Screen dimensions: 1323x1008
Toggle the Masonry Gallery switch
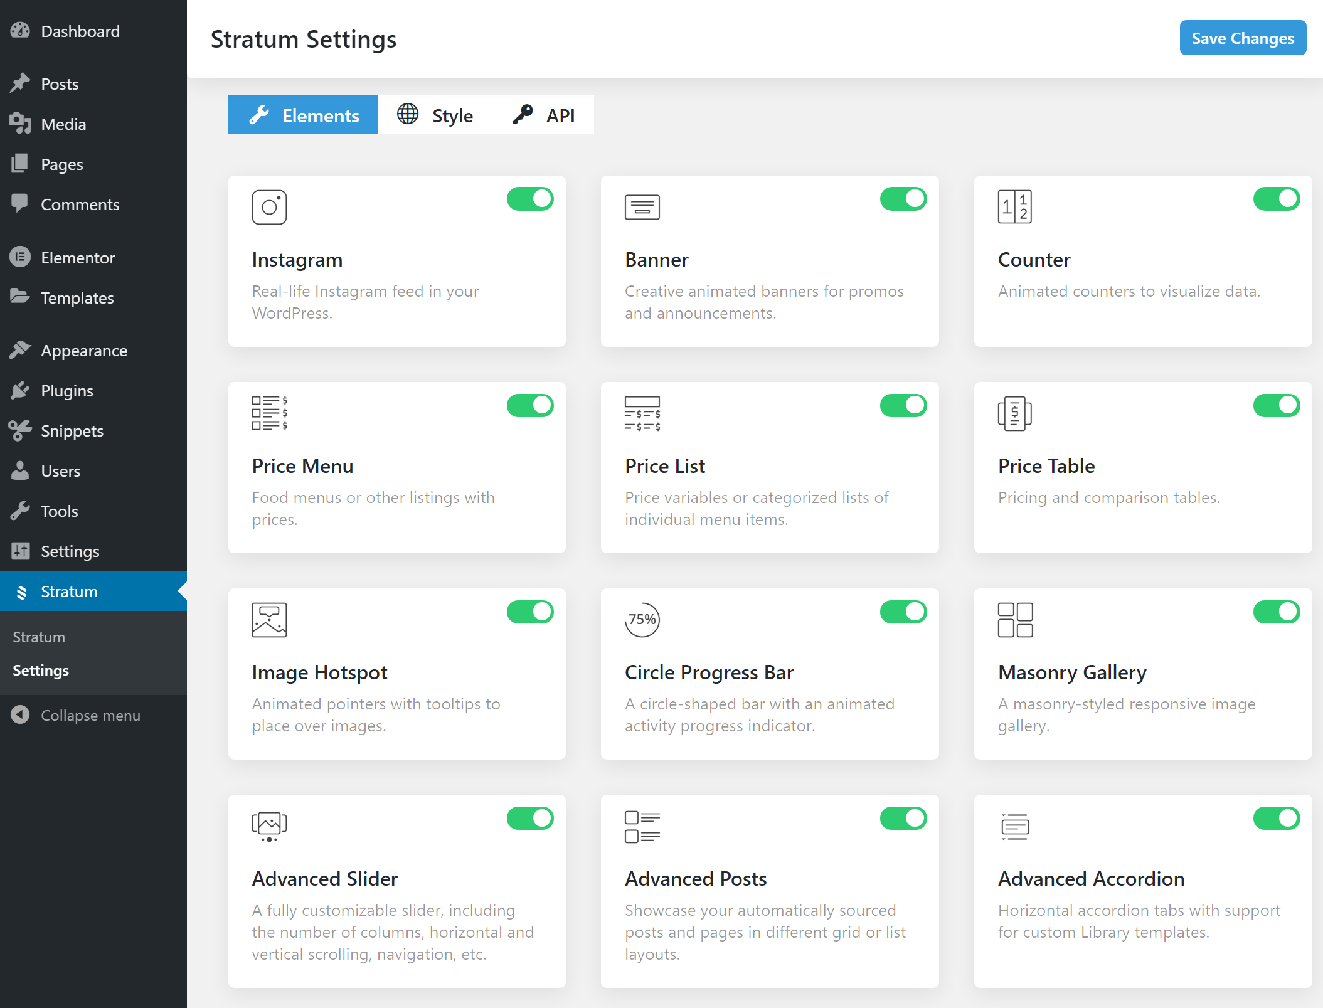tap(1277, 612)
